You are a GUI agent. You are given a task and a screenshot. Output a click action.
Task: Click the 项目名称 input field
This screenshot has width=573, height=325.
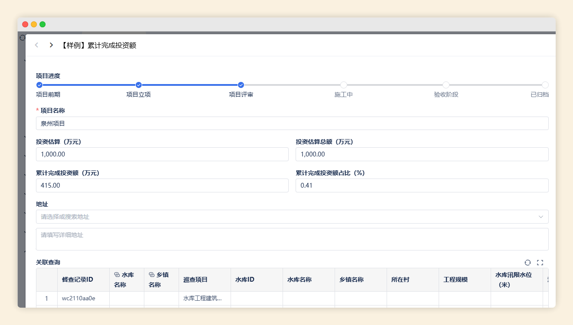(x=292, y=123)
